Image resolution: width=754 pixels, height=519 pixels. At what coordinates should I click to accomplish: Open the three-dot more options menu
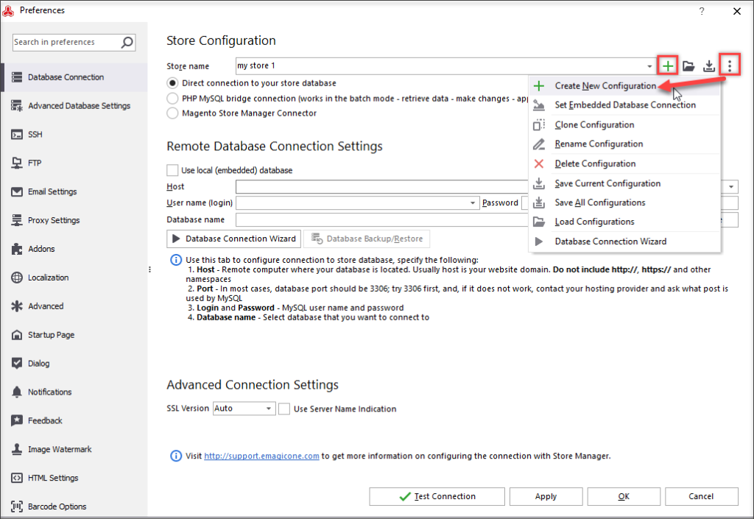click(x=729, y=66)
